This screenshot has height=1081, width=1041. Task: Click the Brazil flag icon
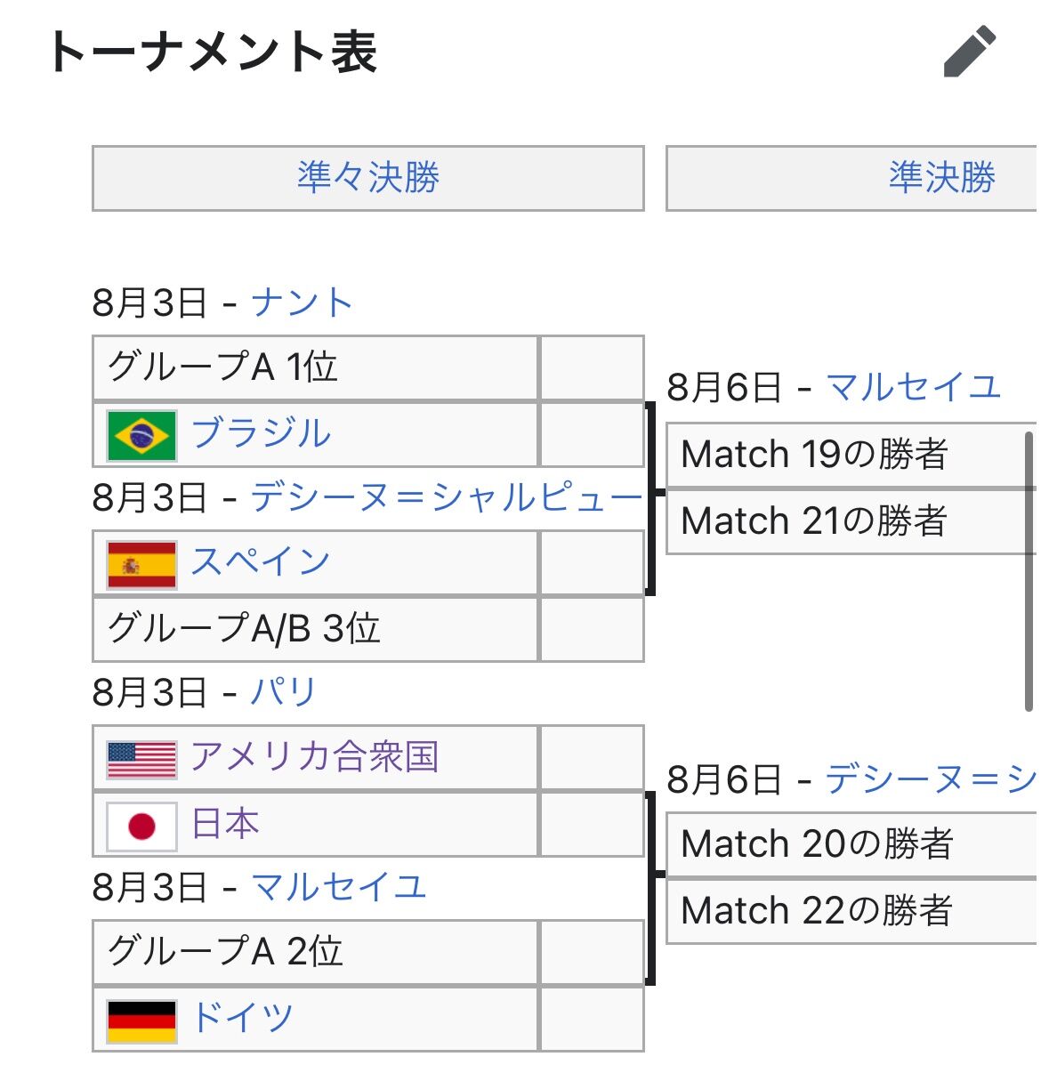pyautogui.click(x=141, y=435)
